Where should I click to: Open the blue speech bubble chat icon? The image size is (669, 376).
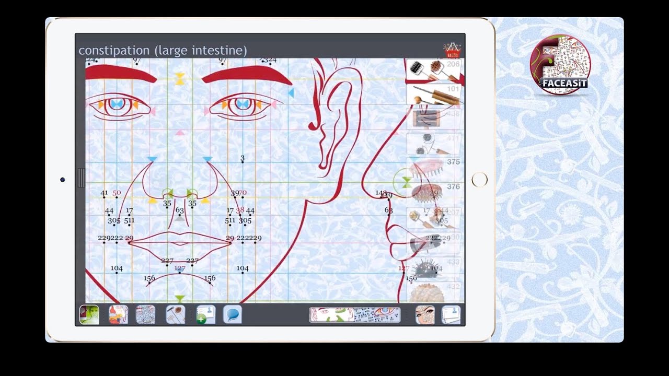[233, 315]
